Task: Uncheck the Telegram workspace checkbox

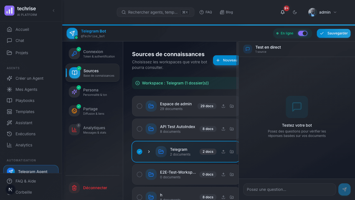Action: tap(140, 152)
